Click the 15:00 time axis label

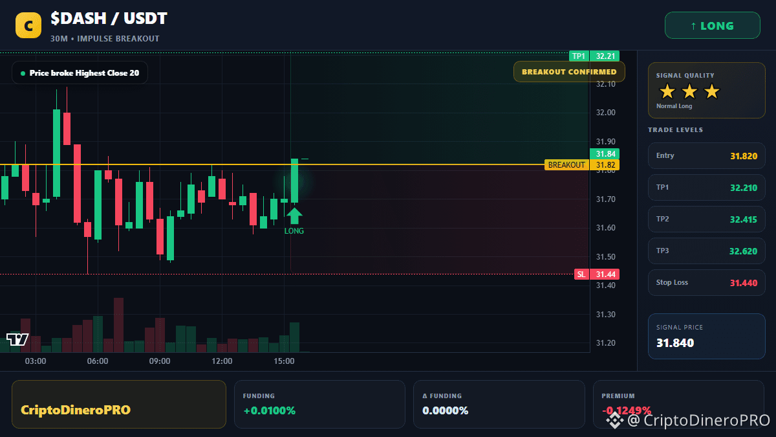coord(284,361)
